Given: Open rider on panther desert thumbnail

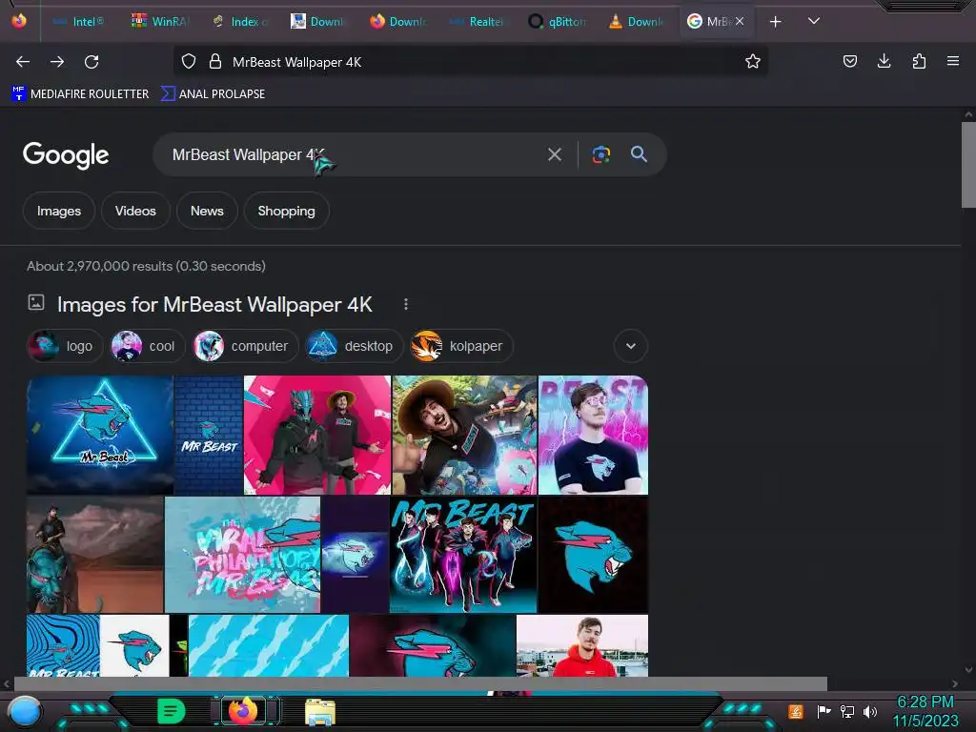Looking at the screenshot, I should 94,555.
